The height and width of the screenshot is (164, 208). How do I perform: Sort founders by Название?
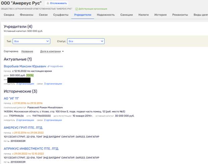pos(27,51)
